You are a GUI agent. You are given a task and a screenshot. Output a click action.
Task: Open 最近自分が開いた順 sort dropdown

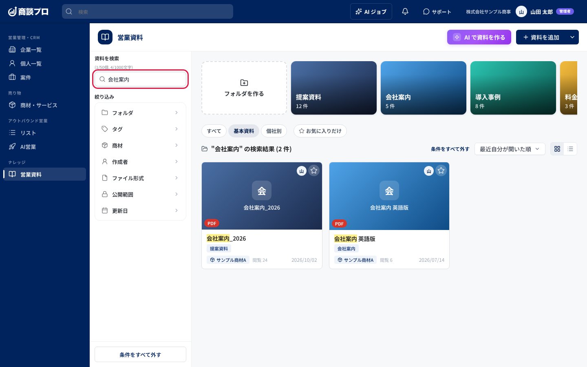tap(510, 149)
